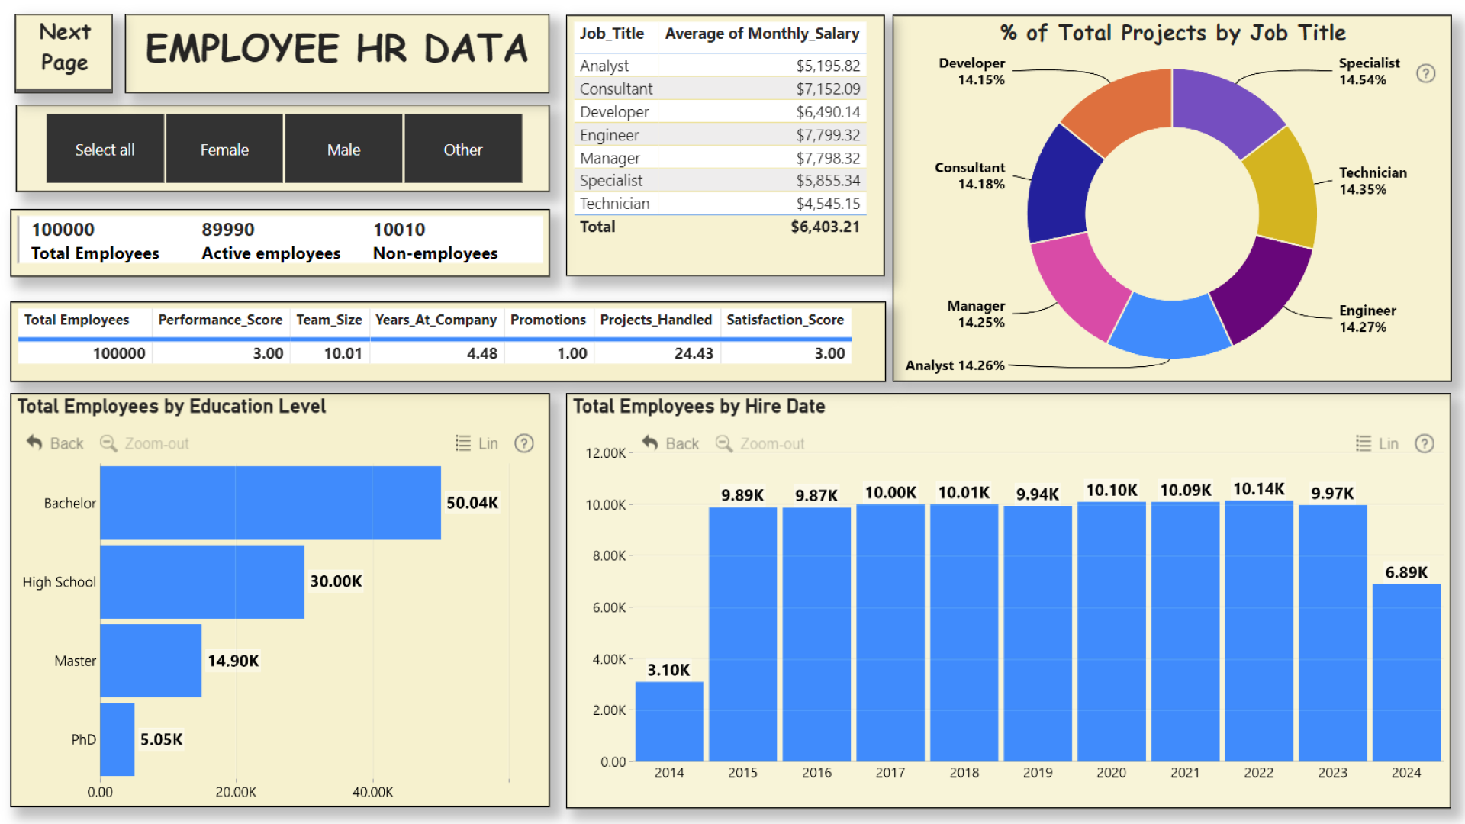Select the Developer row in salary table
Image resolution: width=1465 pixels, height=824 pixels.
pos(720,111)
